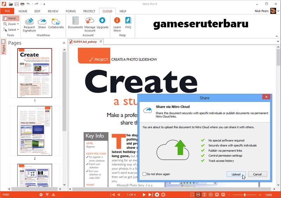This screenshot has height=198, width=281.
Task: Click document scroll right arrow
Action: click(x=274, y=189)
